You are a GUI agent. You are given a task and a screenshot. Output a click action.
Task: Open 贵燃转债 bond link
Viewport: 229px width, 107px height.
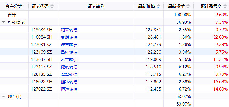[x=69, y=37]
